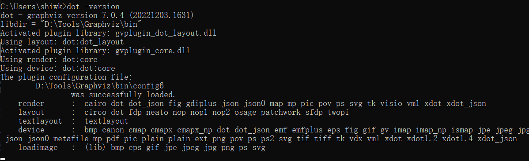Image resolution: width=529 pixels, height=161 pixels.
Task: Click 'was successfully loaded.' text
Action: click(123, 95)
